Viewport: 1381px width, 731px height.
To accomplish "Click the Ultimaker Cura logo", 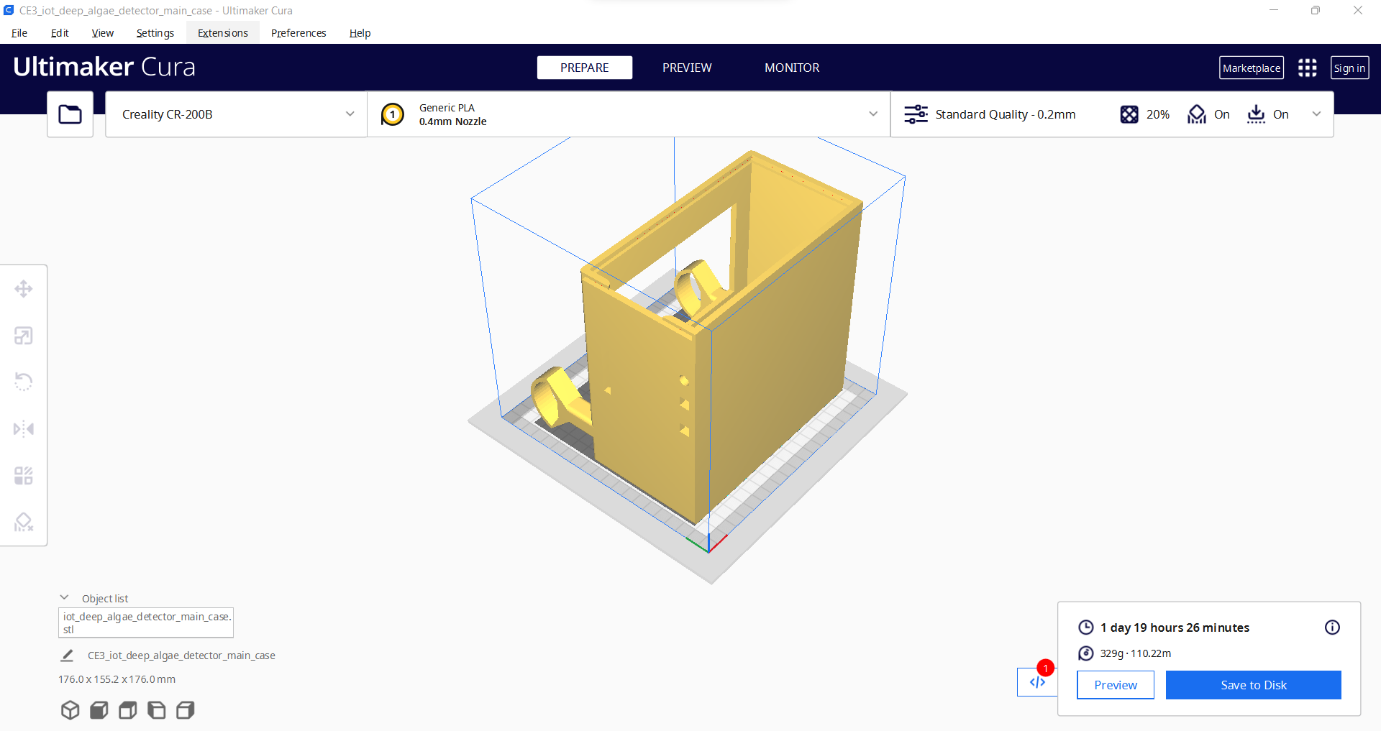I will (104, 67).
